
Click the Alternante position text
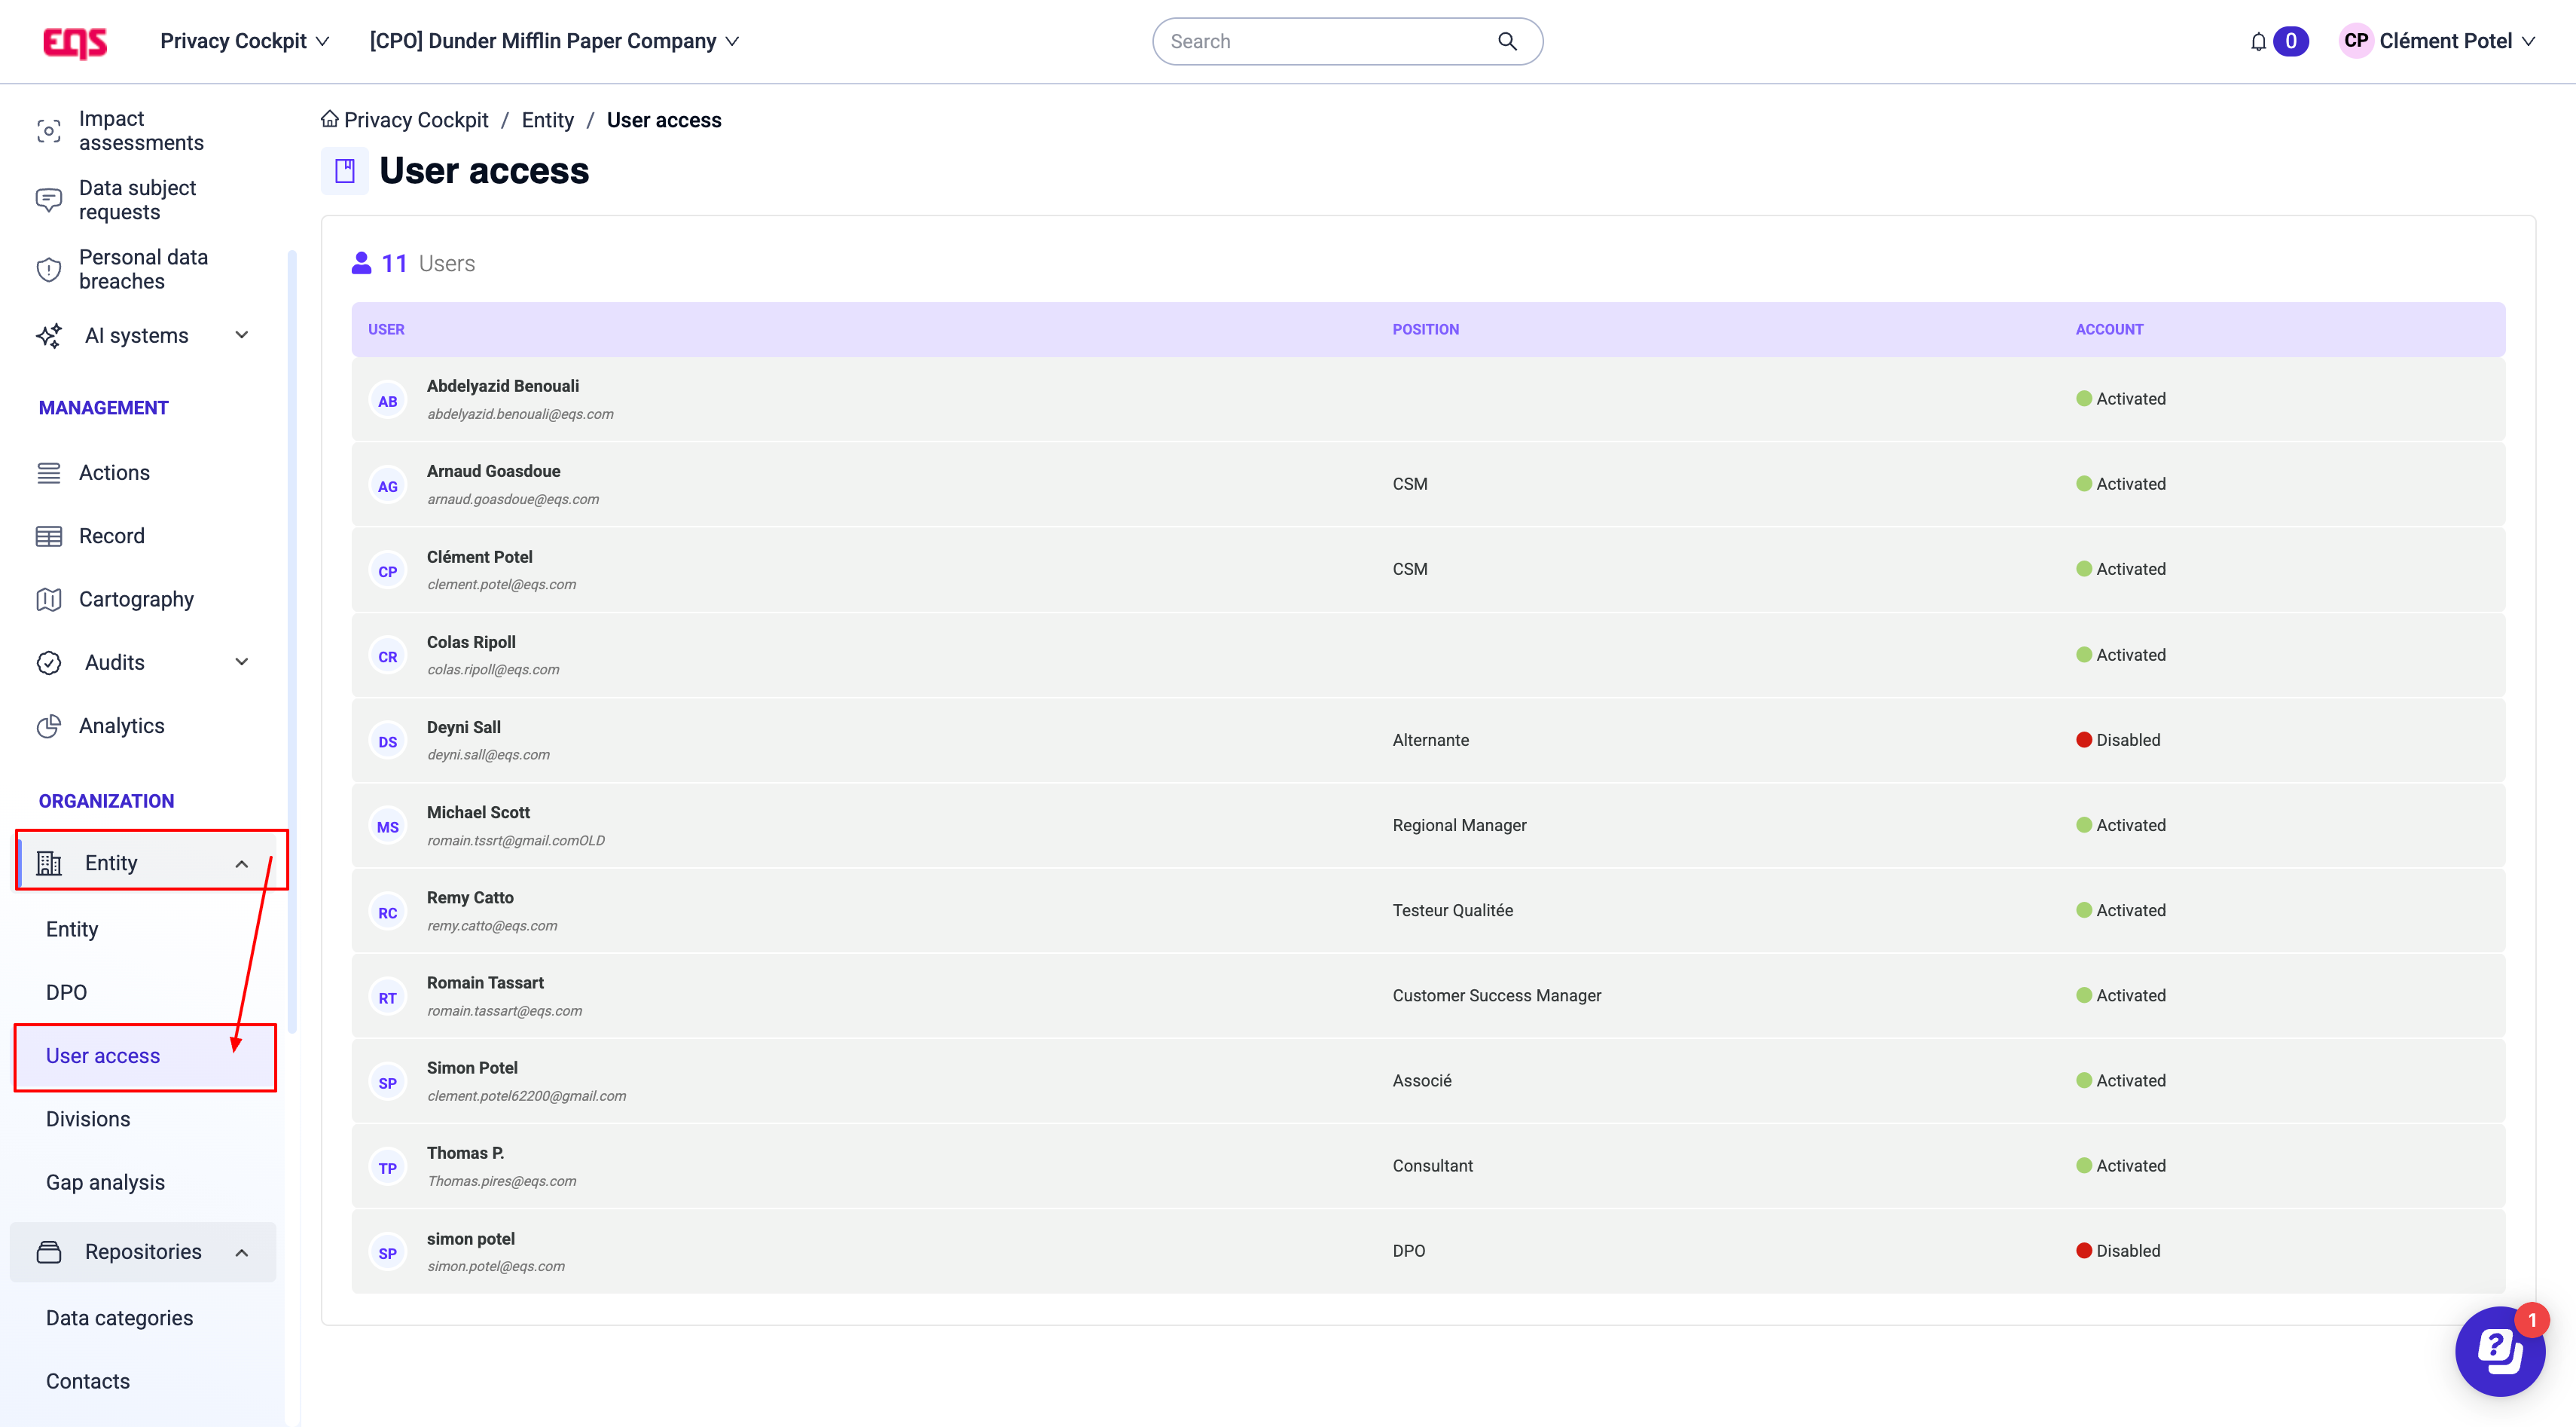pos(1430,740)
